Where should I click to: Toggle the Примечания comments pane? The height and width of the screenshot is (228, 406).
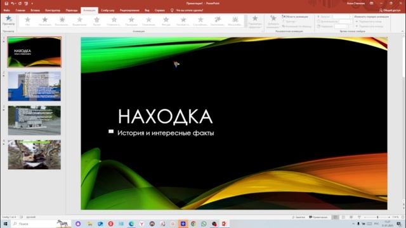click(318, 217)
